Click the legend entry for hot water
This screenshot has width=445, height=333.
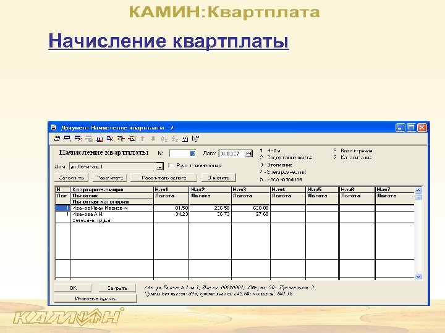point(353,150)
